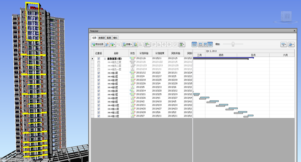Close the TimeLiner window
The image size is (301, 162).
point(294,31)
